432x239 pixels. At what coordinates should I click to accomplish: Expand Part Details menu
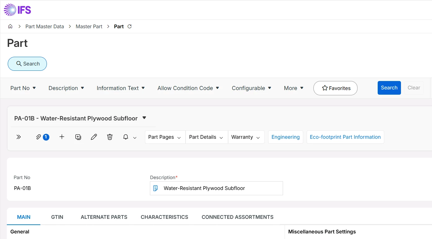pyautogui.click(x=206, y=137)
